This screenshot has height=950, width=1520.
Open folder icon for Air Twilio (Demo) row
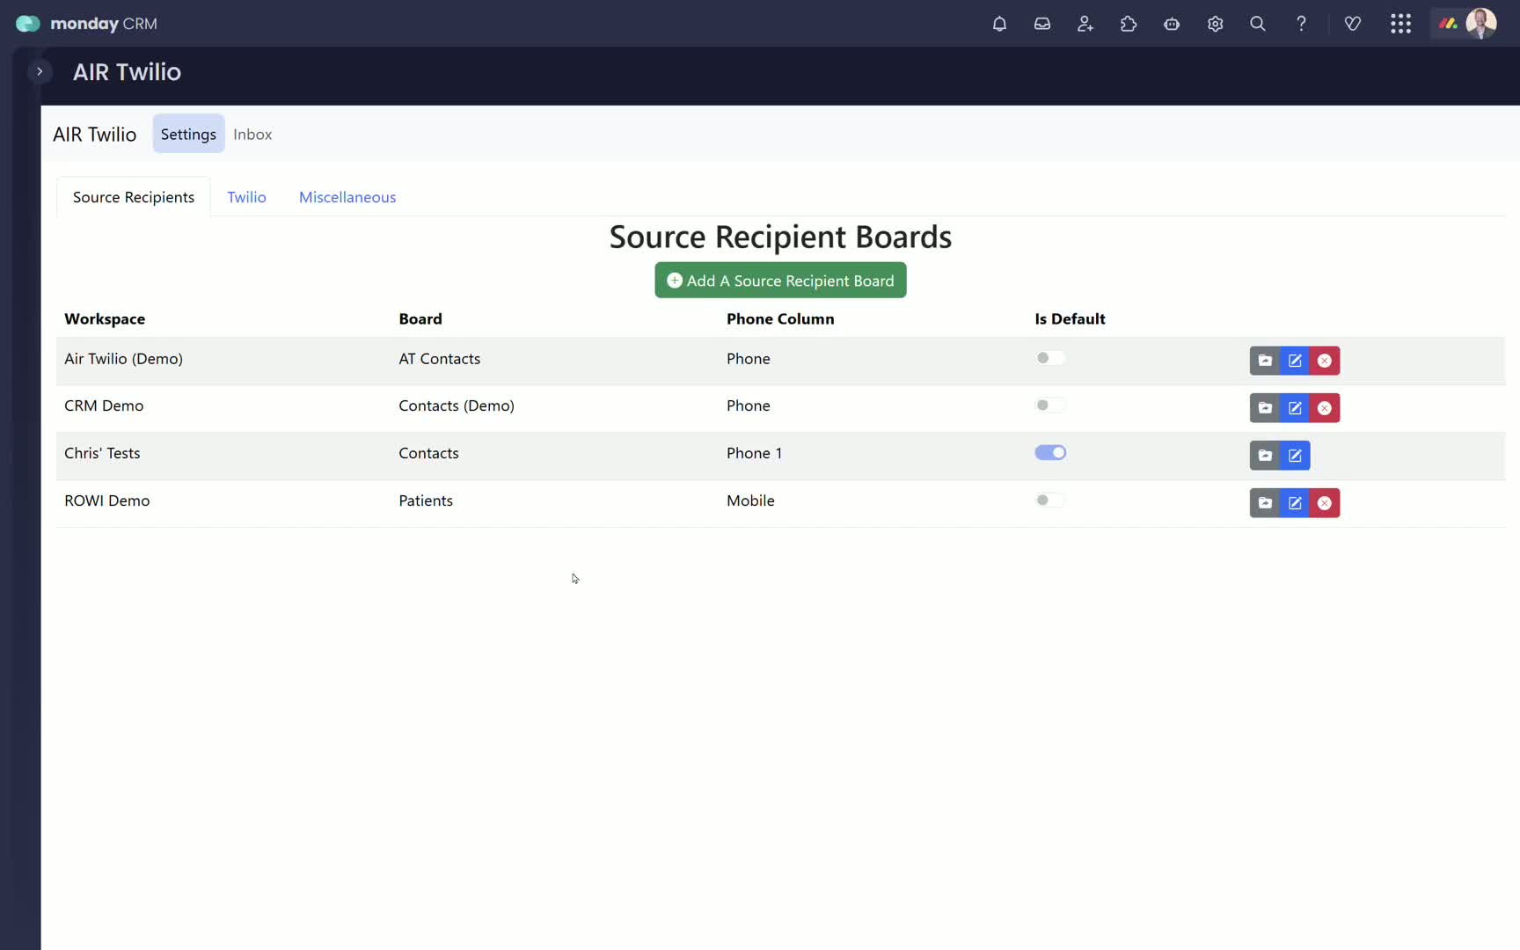tap(1265, 361)
